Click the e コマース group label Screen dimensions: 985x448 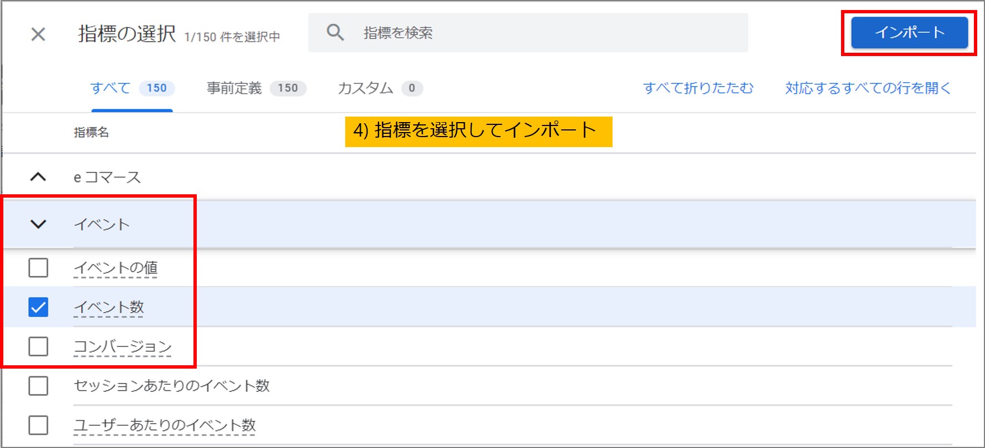tap(107, 177)
